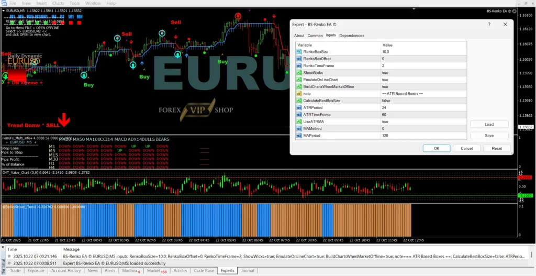Close the Terminal panel with the X icon
The image size is (536, 276).
pyautogui.click(x=3, y=247)
